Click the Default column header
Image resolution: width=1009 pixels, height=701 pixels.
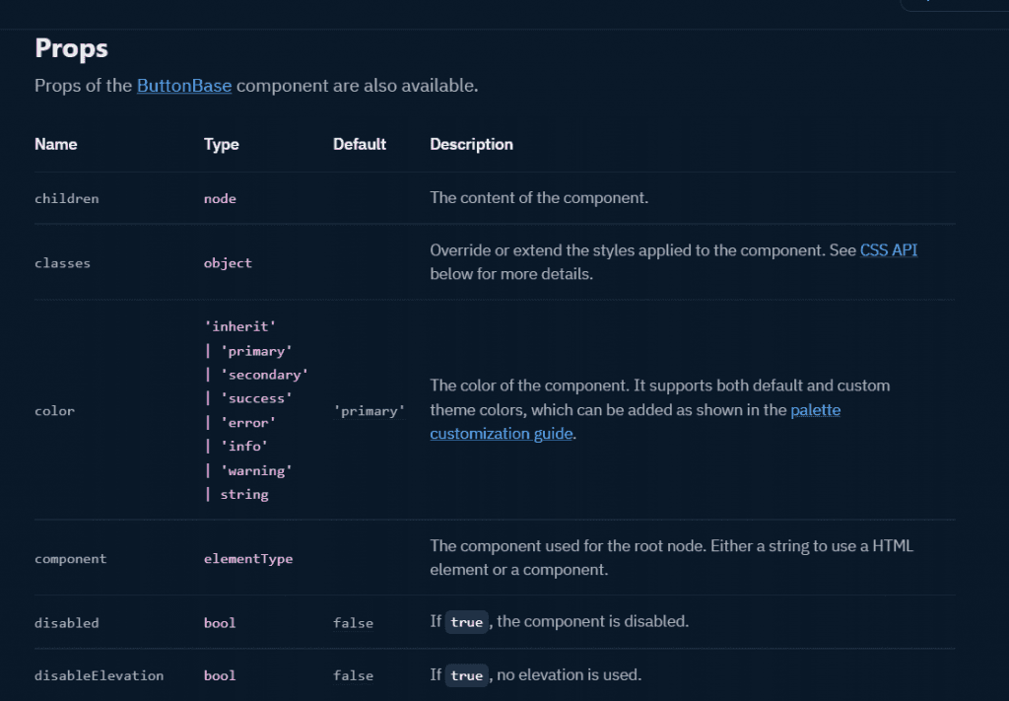(359, 144)
